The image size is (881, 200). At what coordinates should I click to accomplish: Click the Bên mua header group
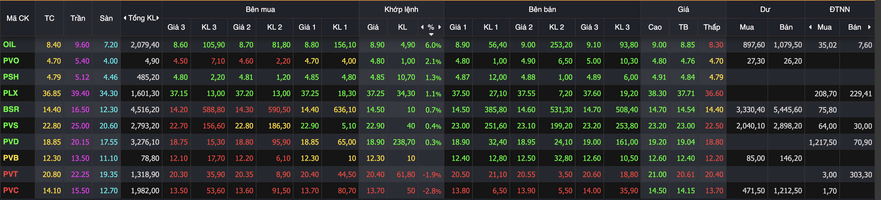tap(260, 9)
